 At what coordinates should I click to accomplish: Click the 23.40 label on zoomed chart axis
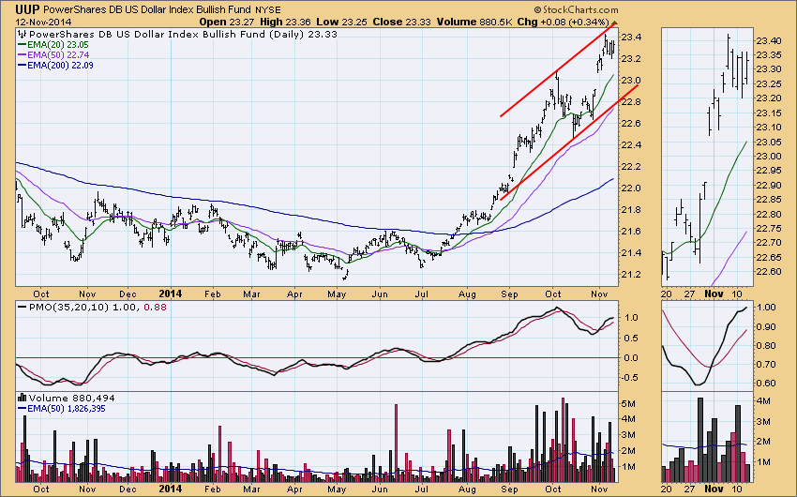point(768,40)
